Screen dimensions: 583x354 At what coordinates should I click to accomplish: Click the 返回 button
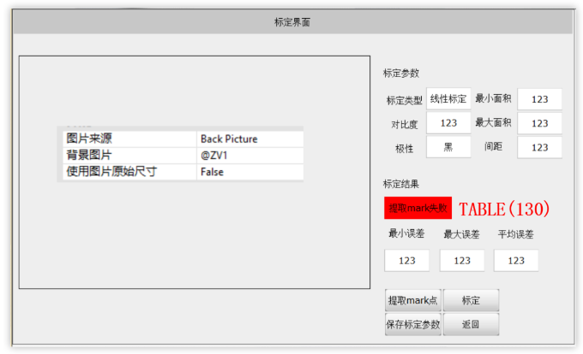(471, 324)
